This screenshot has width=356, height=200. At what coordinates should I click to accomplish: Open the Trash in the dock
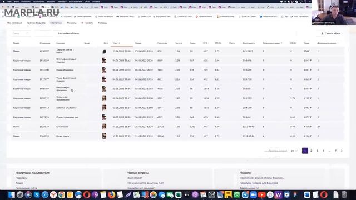coord(344,195)
